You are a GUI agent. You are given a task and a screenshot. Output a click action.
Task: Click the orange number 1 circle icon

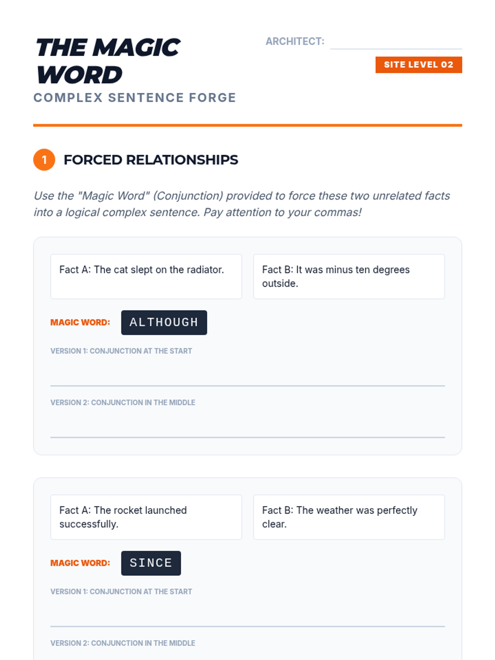click(44, 160)
